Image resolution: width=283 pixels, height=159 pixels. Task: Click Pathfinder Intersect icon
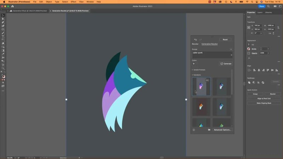point(258,83)
